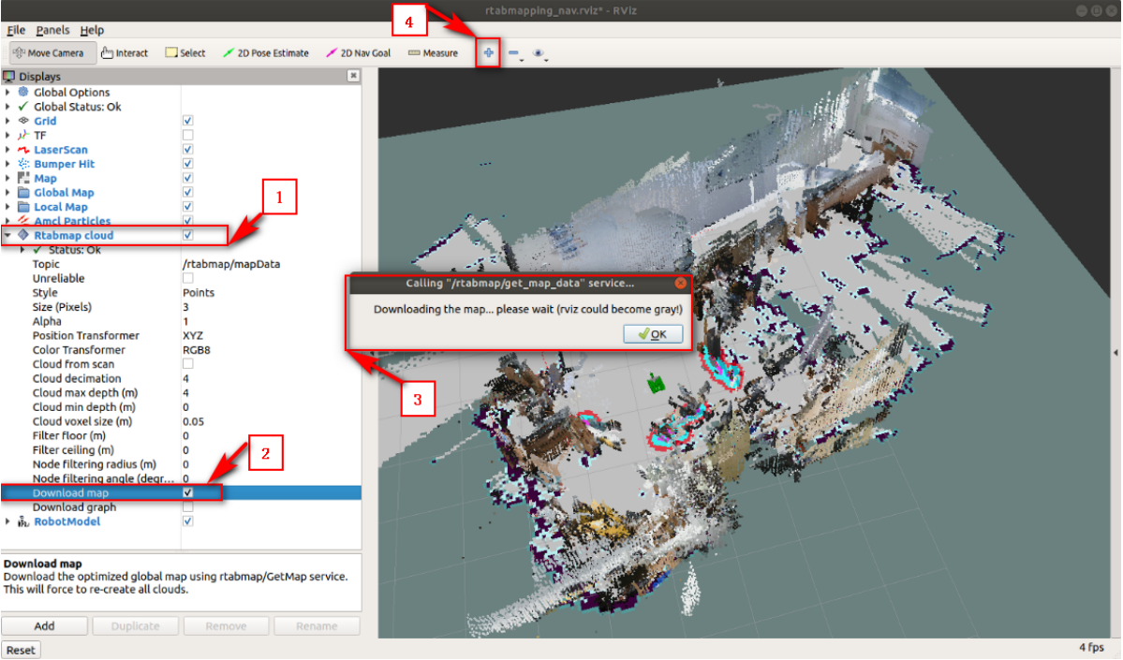Click the minus remove-tool icon in toolbar
Screen dimensions: 1123x660
click(x=513, y=53)
